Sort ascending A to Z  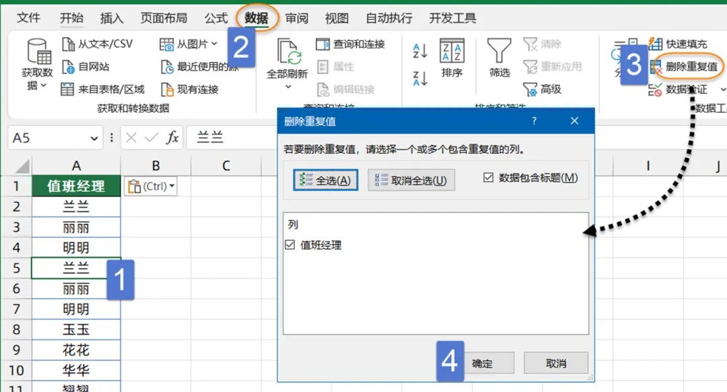point(420,51)
